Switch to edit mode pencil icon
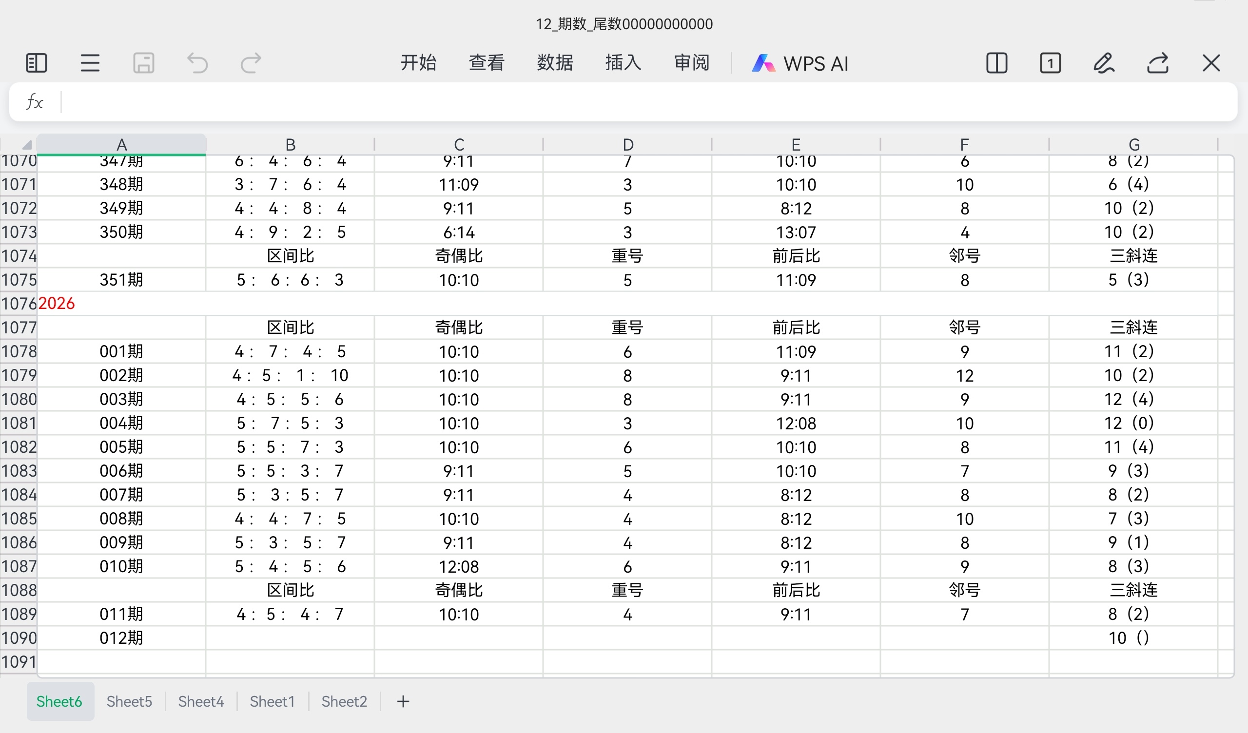This screenshot has width=1248, height=733. click(x=1104, y=63)
